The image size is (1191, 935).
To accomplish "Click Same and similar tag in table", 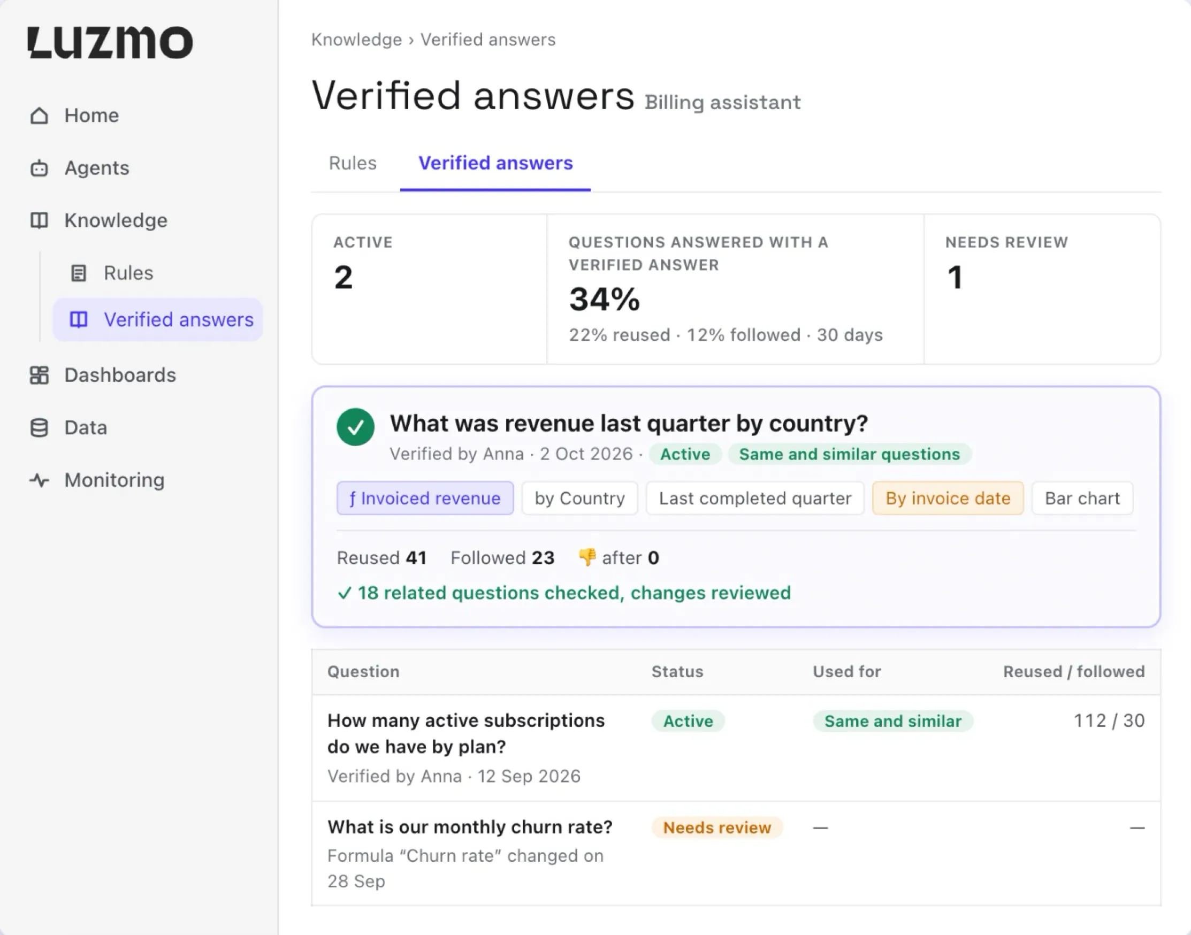I will click(892, 721).
